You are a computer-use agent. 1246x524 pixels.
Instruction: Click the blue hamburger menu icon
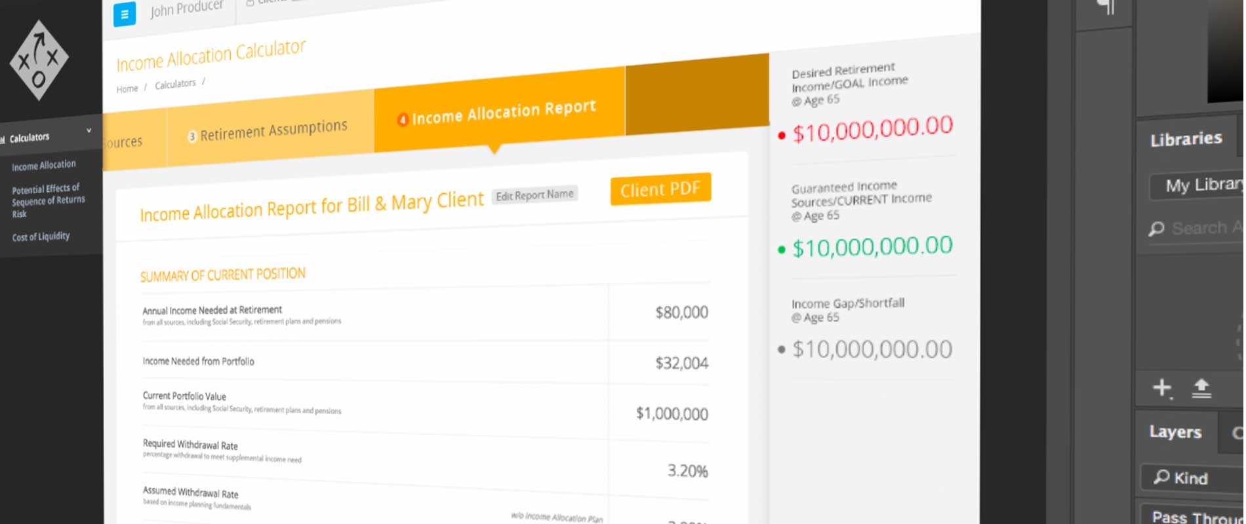pos(124,14)
